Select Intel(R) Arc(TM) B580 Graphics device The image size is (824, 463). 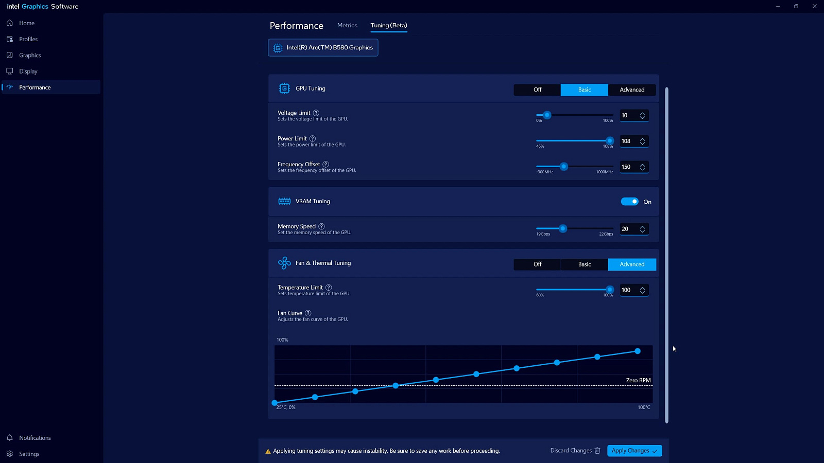[323, 48]
